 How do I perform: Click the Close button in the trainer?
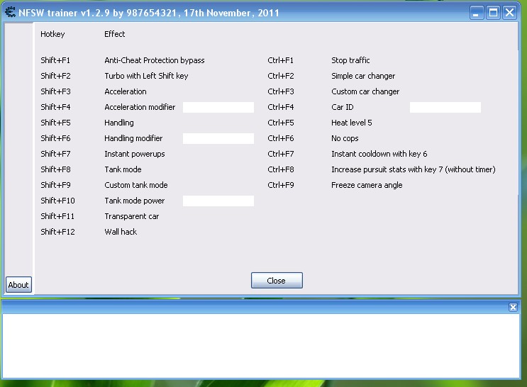pos(277,280)
